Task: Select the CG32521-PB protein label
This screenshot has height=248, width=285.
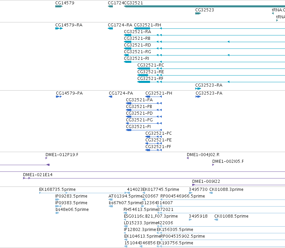Action: [139, 107]
